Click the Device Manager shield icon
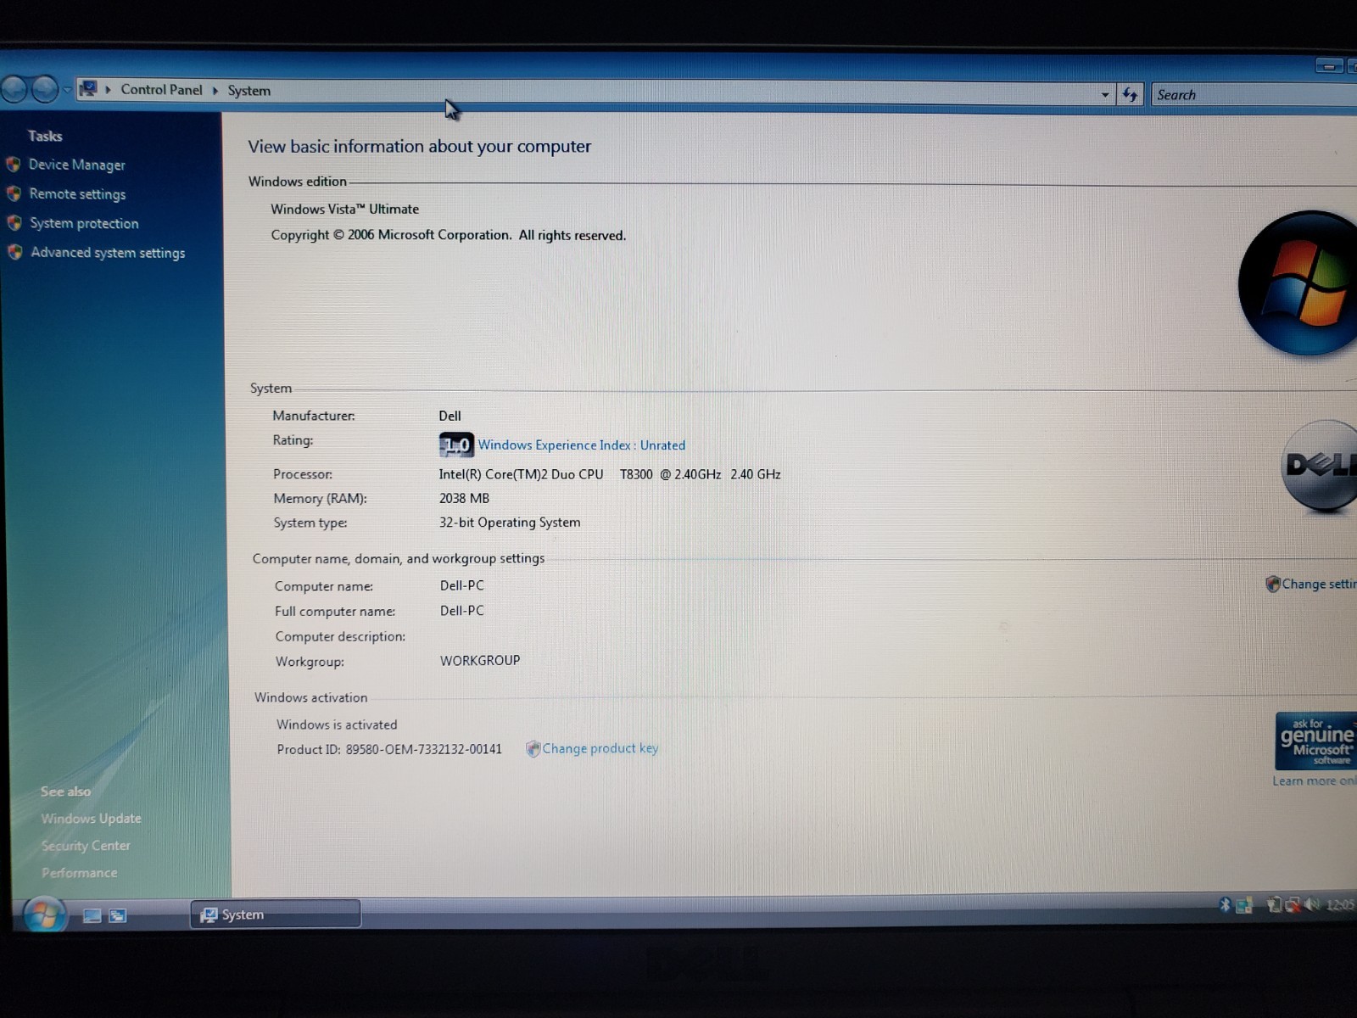This screenshot has width=1357, height=1018. 14,164
